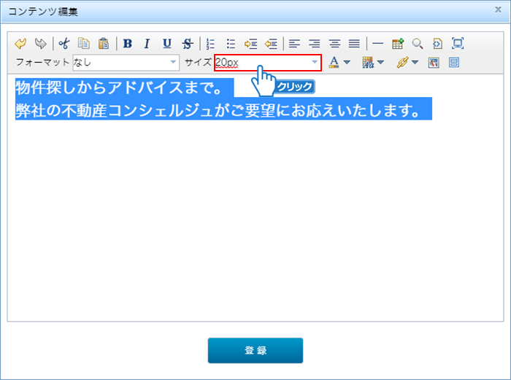Open find with the magnifier icon

(x=418, y=43)
